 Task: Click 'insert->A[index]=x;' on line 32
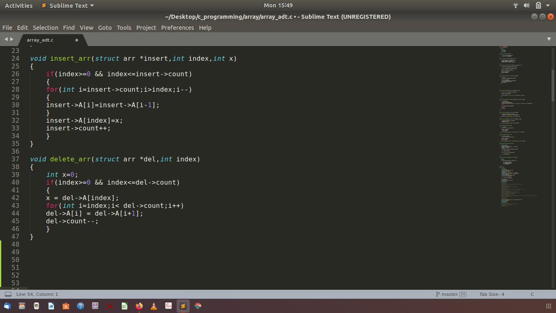click(84, 120)
